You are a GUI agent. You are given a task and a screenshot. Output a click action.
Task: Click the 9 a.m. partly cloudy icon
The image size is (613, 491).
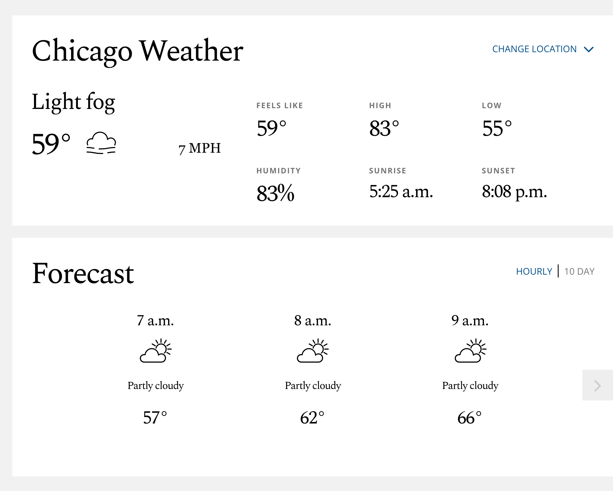pyautogui.click(x=470, y=350)
